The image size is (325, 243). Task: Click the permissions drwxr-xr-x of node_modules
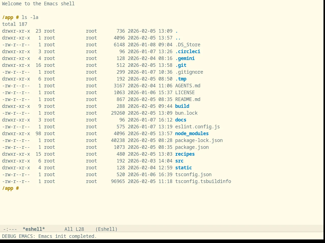16,133
